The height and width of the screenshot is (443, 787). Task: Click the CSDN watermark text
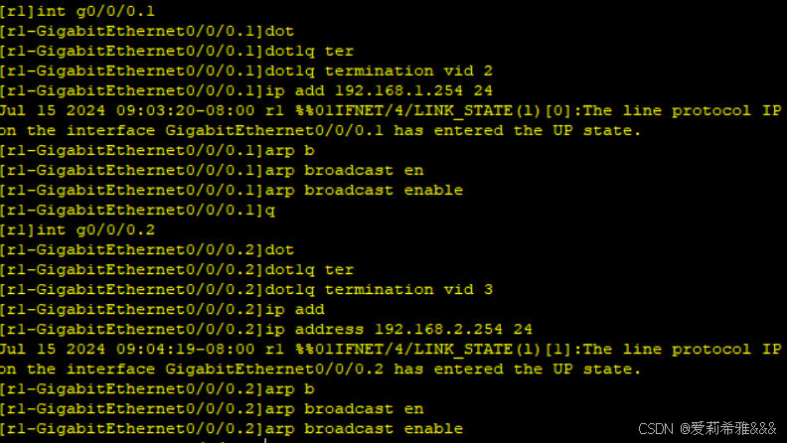point(707,429)
